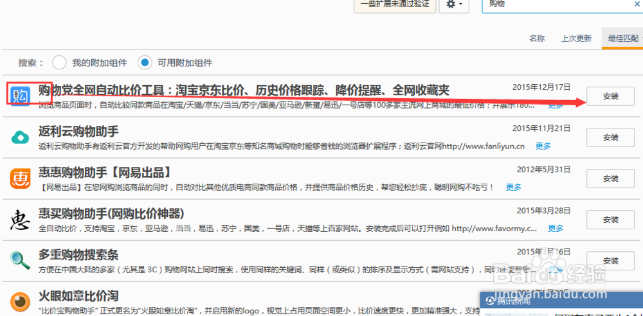Click the 返利云 teal cloud icon

click(x=20, y=137)
